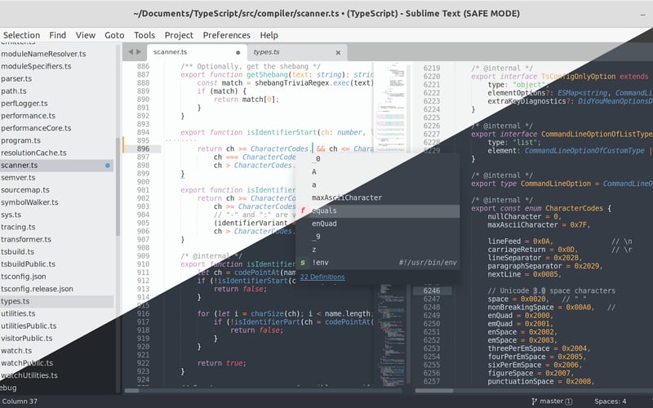Choose the _0 autocomplete entry
This screenshot has height=408, width=653.
pyautogui.click(x=378, y=159)
